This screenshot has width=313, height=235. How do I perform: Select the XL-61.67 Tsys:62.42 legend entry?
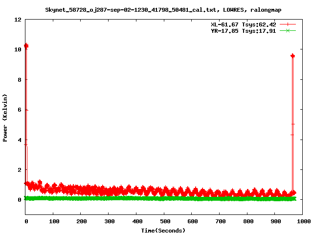[244, 24]
